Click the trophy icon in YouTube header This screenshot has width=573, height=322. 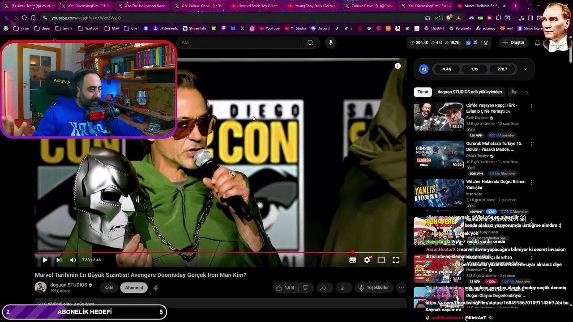(486, 42)
